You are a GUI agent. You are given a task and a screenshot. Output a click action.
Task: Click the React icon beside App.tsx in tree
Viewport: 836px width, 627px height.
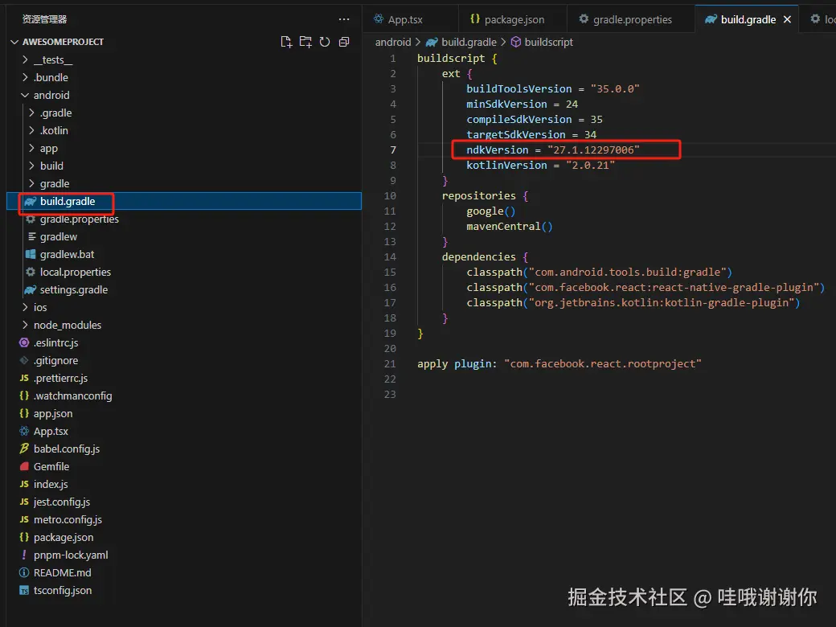[x=24, y=432]
